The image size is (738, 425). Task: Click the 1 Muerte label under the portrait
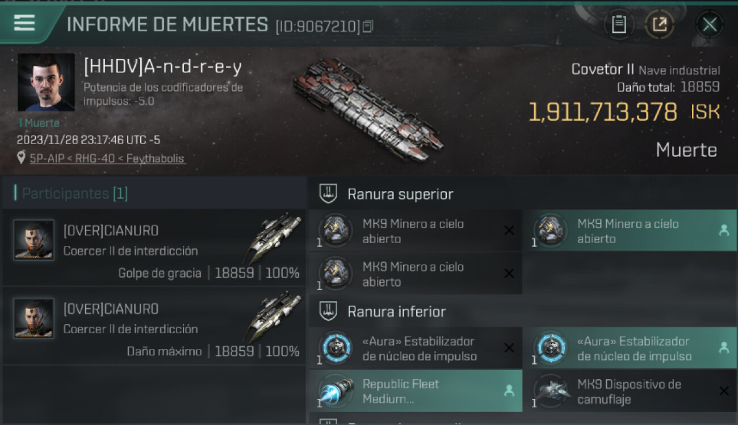pos(39,123)
